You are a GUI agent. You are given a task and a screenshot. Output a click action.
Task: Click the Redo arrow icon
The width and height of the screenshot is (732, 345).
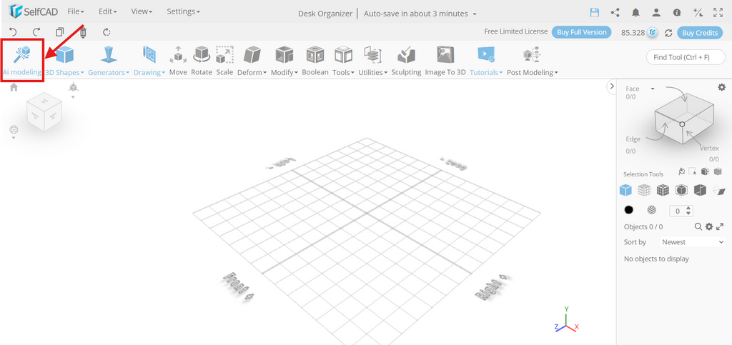point(36,32)
